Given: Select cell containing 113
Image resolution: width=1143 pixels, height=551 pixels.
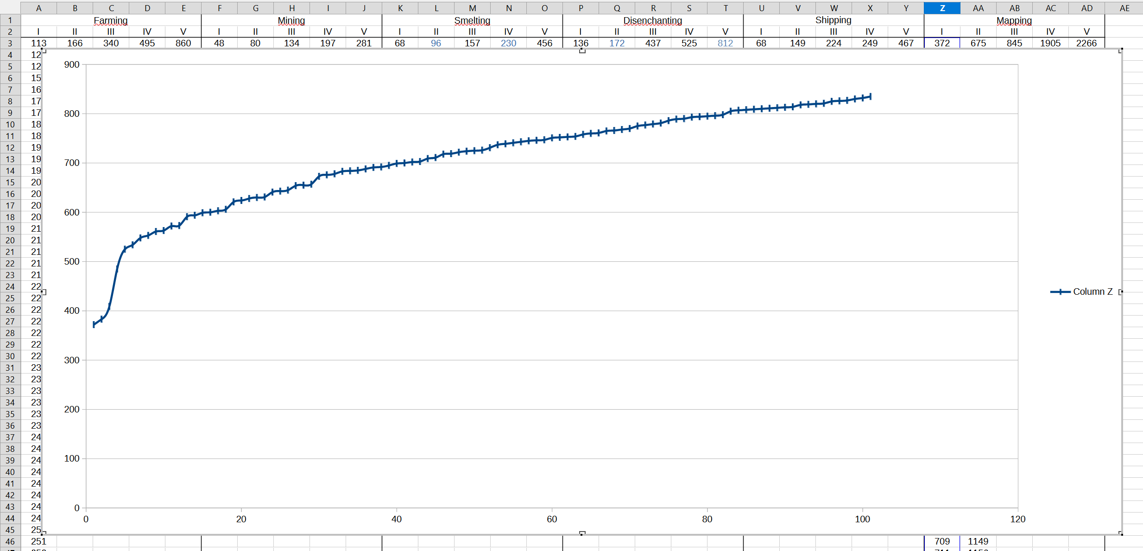Looking at the screenshot, I should [x=38, y=43].
